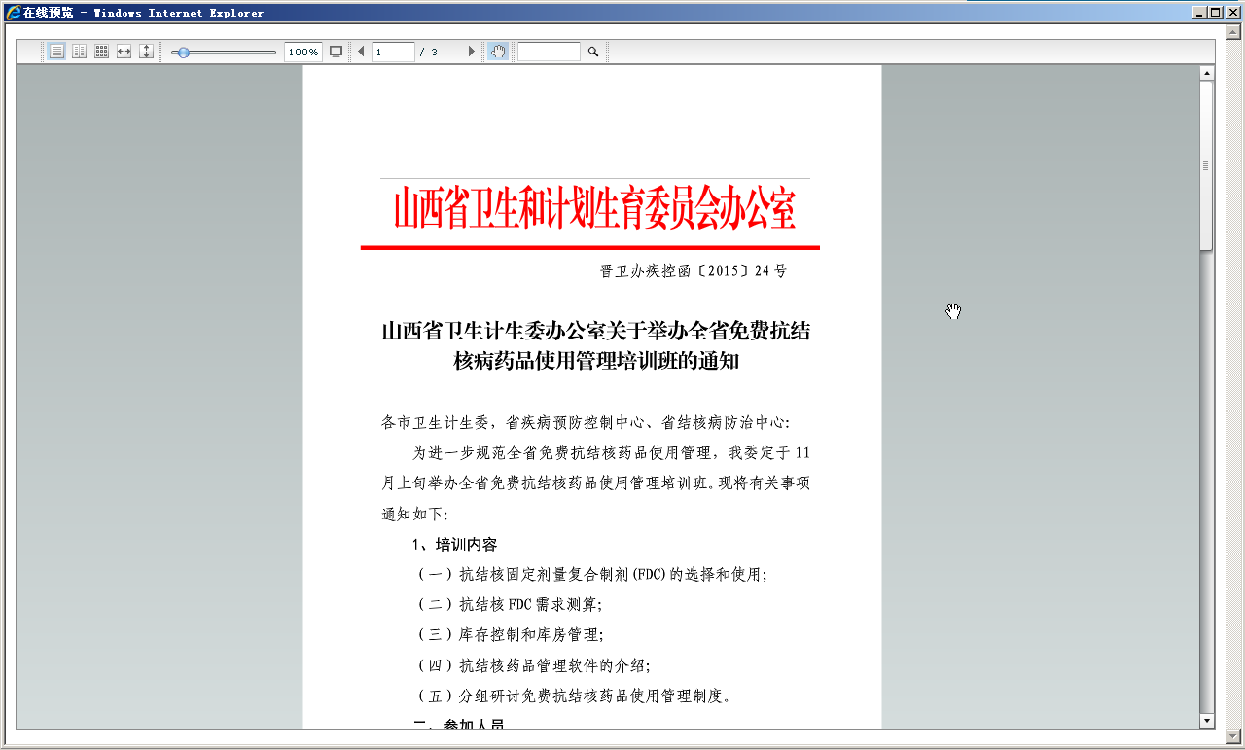Show thumbnail grid view
Viewport: 1245px width, 750px height.
click(x=101, y=52)
